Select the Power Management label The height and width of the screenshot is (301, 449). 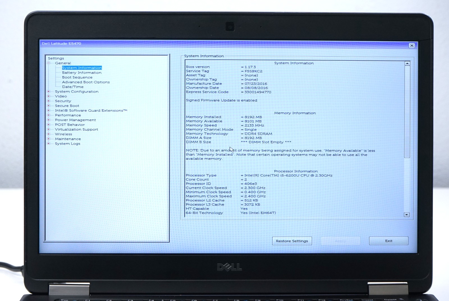click(75, 120)
